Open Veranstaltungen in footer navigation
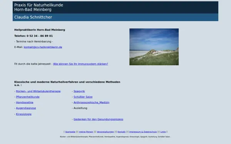The height and width of the screenshot is (144, 231). click(x=105, y=132)
